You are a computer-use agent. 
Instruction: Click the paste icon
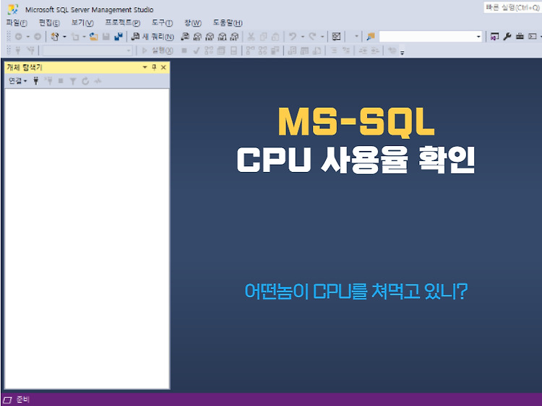[x=275, y=36]
